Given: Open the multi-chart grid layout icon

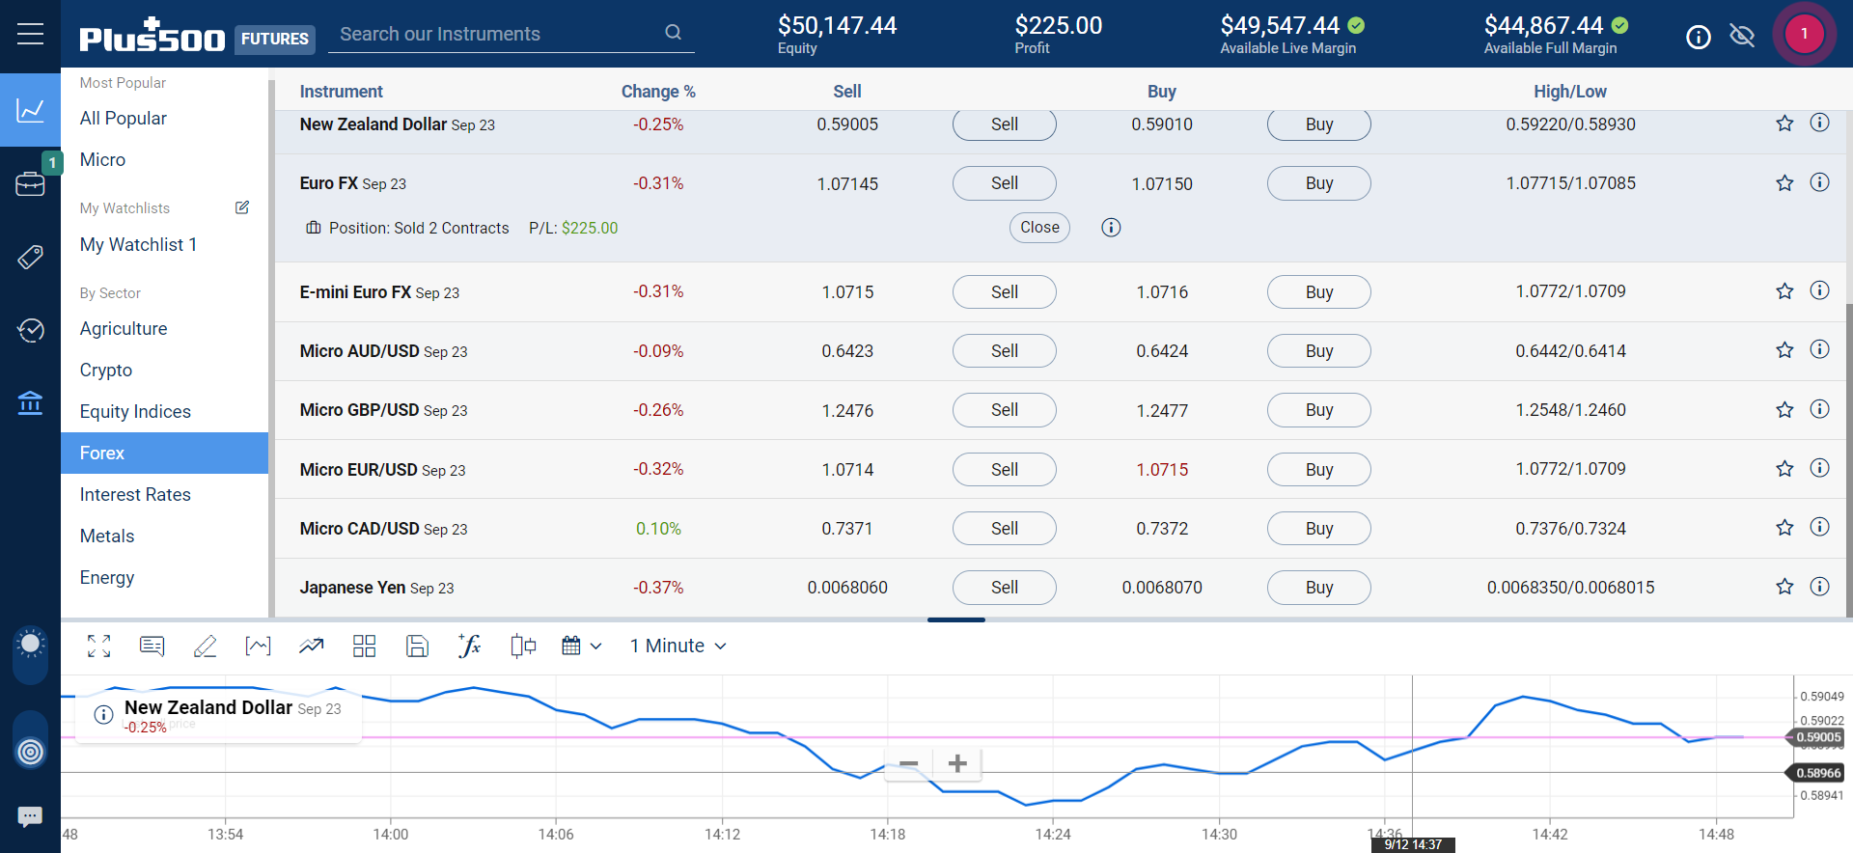Looking at the screenshot, I should 364,646.
